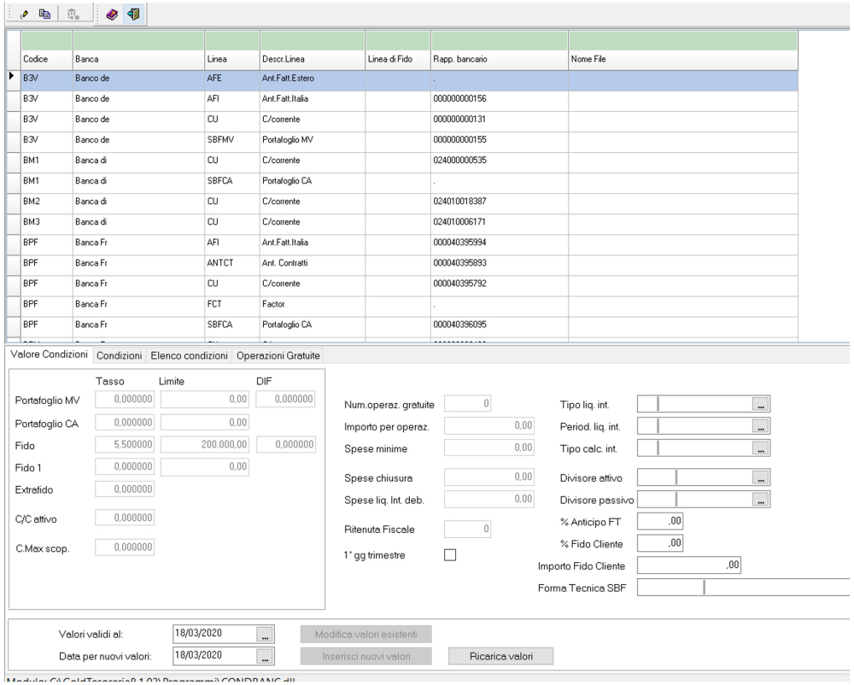Open the Elenco condizioni tab
The width and height of the screenshot is (854, 685).
coord(190,355)
